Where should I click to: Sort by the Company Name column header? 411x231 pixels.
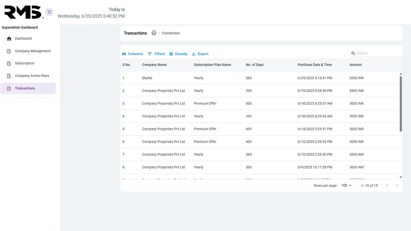[x=154, y=65]
